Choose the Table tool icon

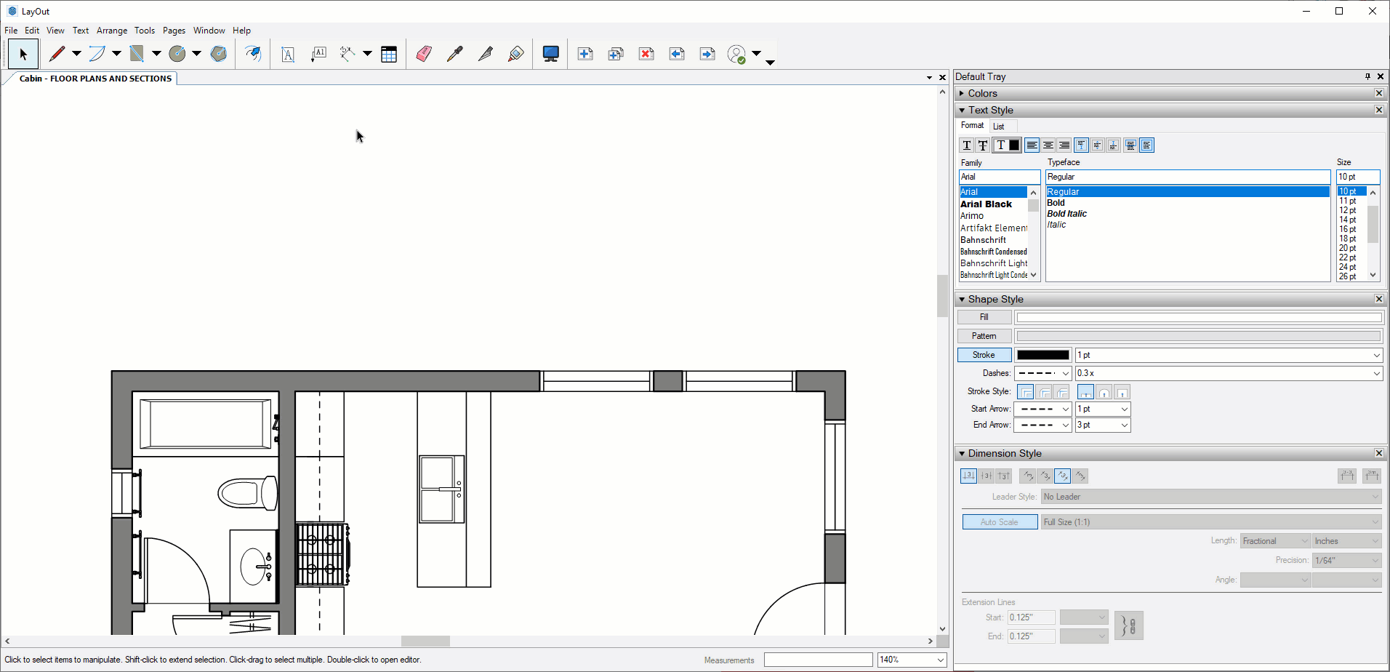(x=389, y=54)
